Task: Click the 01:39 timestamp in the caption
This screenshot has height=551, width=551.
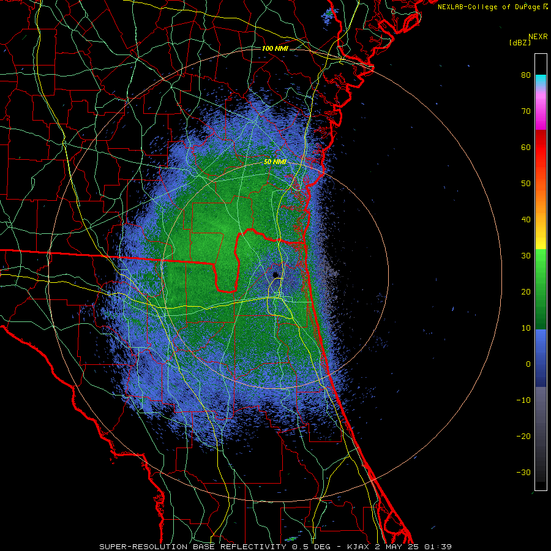Action: click(438, 547)
